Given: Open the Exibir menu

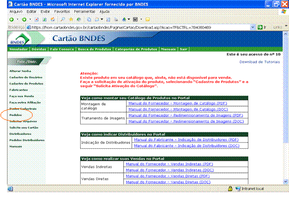Looking at the screenshot, I should coord(45,12).
